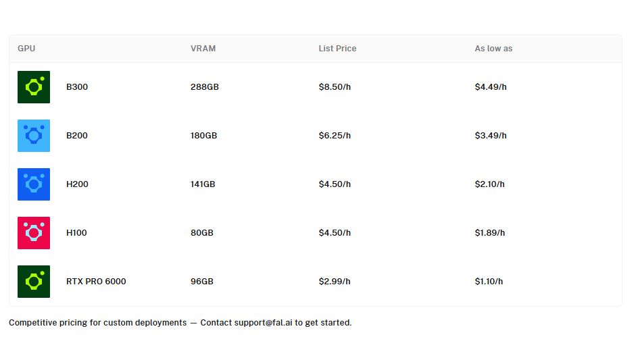This screenshot has width=640, height=364.
Task: Click the $1.10/h lowest price
Action: coord(489,282)
